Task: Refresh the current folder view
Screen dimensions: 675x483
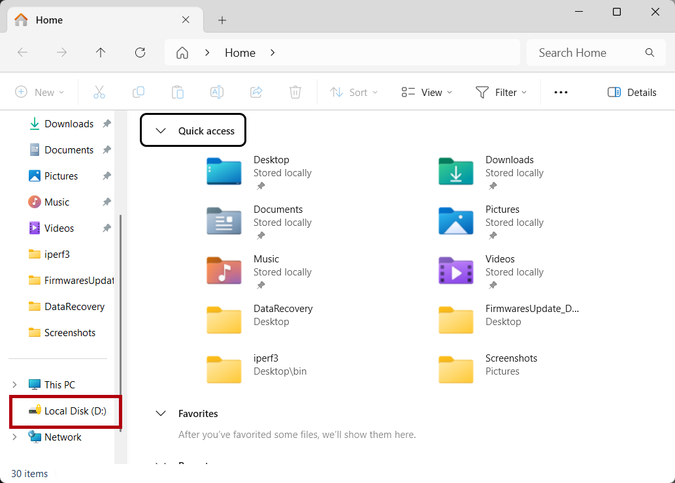Action: pos(140,53)
